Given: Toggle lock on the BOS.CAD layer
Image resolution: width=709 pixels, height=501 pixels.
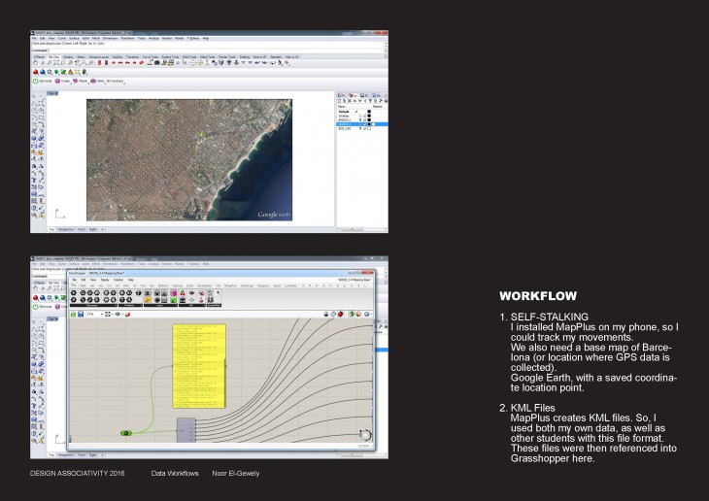Looking at the screenshot, I should click(362, 129).
